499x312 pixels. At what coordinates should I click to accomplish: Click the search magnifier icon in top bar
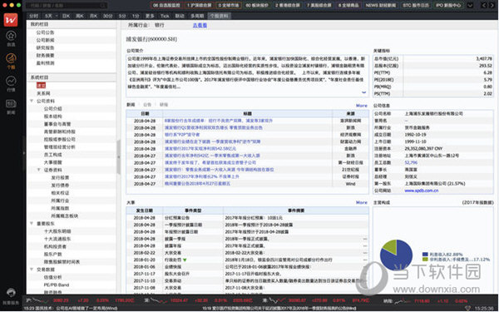(103, 6)
